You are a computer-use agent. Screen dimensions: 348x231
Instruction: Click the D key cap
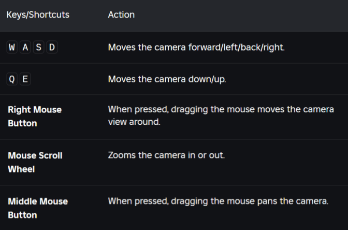pos(51,47)
